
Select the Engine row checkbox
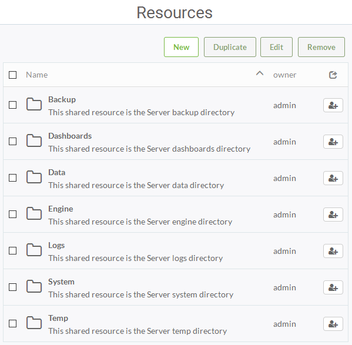[12, 214]
